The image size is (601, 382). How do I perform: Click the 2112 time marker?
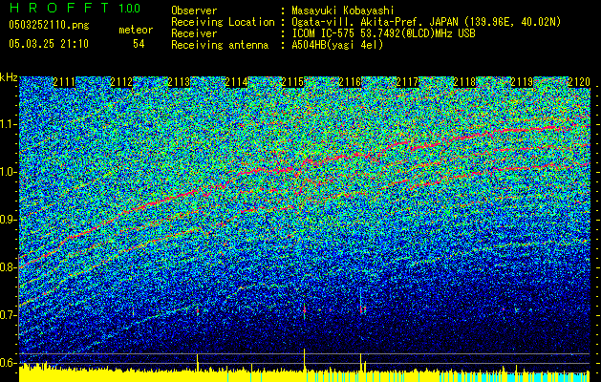(x=121, y=82)
